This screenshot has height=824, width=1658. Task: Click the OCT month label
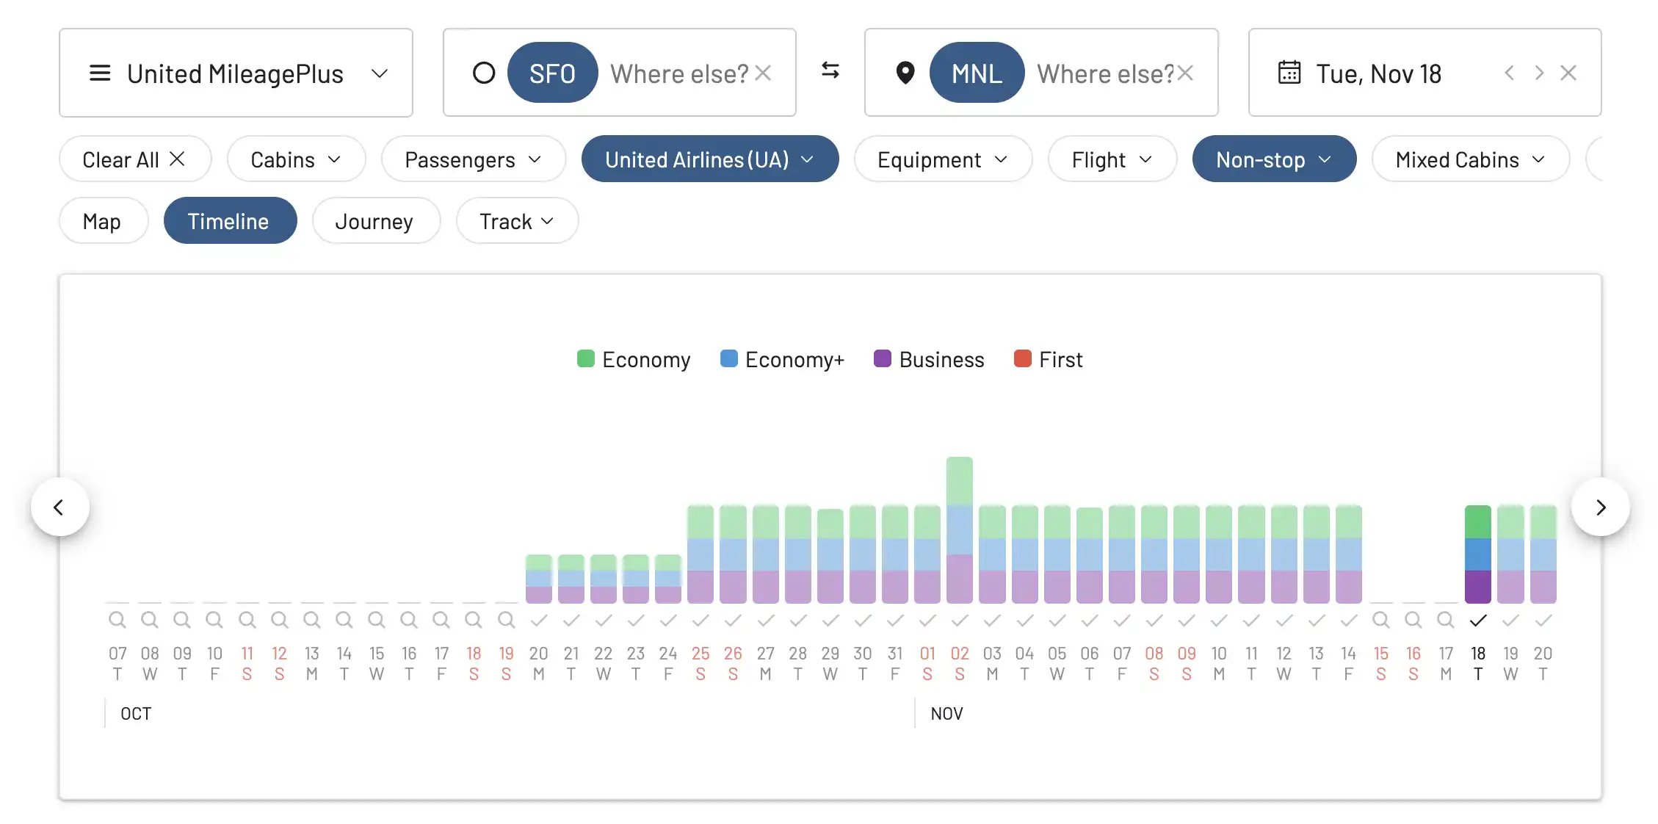click(136, 713)
